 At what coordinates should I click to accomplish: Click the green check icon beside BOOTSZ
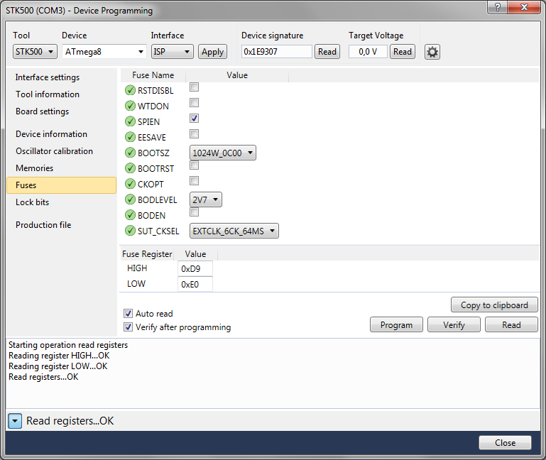pos(130,153)
